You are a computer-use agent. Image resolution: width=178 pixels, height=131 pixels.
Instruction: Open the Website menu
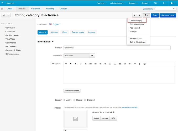click(x=64, y=9)
